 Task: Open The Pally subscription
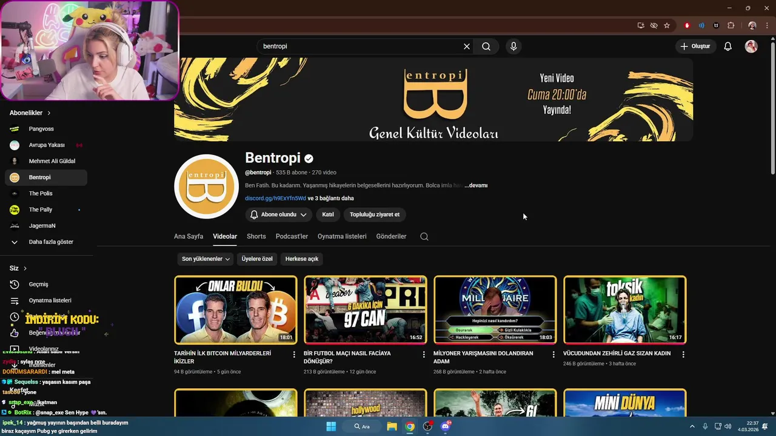click(46, 210)
